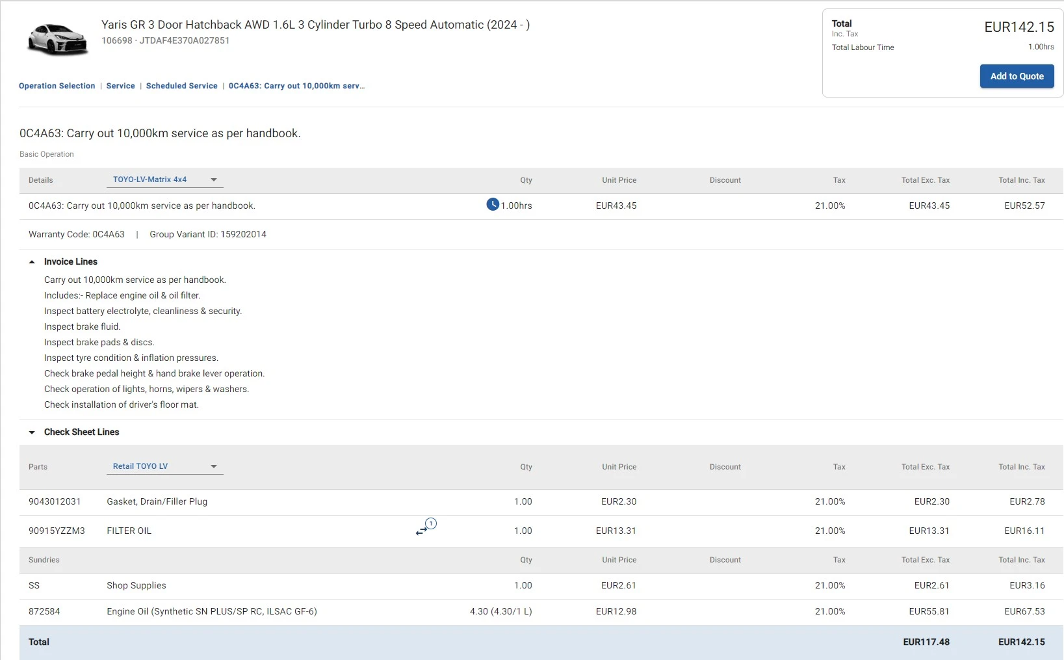Select the gasket total EUR2.78
1064x660 pixels.
pos(1028,501)
